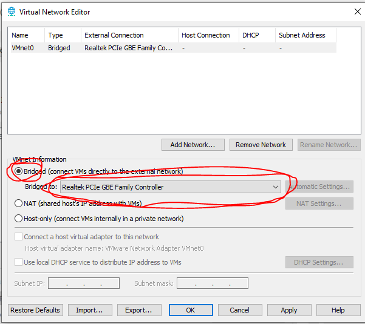The image size is (365, 324).
Task: Click the Virtual Network Editor globe icon
Action: [x=12, y=12]
